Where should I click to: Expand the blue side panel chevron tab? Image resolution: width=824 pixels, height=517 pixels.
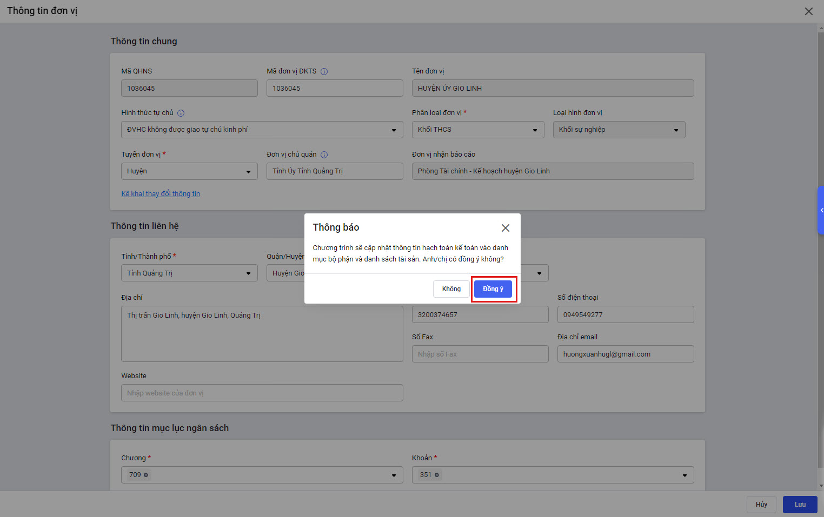(x=821, y=210)
